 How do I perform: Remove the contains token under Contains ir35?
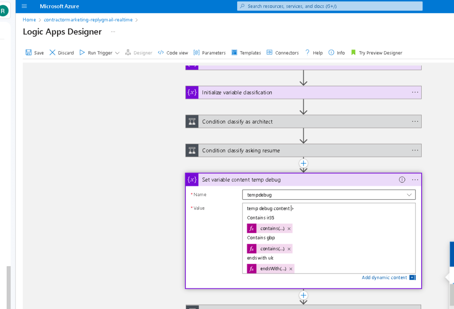tap(289, 228)
